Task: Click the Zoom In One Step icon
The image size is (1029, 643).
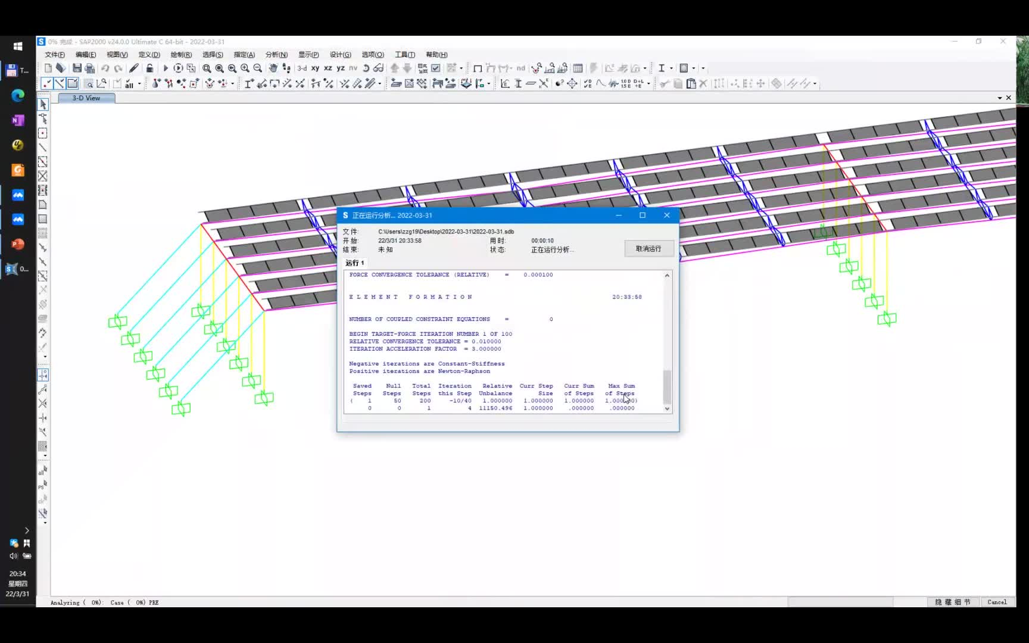Action: pos(245,68)
